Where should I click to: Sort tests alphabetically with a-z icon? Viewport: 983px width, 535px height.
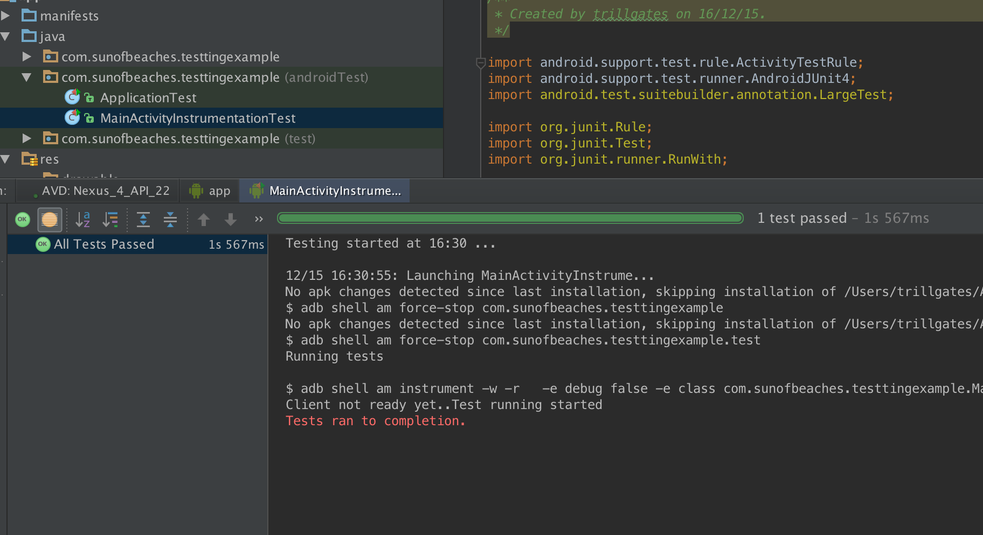(x=83, y=219)
